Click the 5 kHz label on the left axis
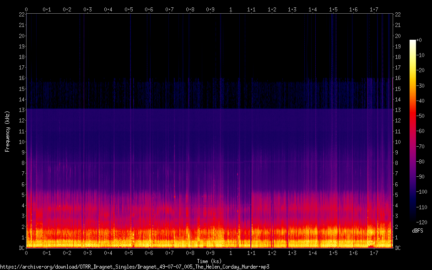The width and height of the screenshot is (432, 270). [x=22, y=195]
